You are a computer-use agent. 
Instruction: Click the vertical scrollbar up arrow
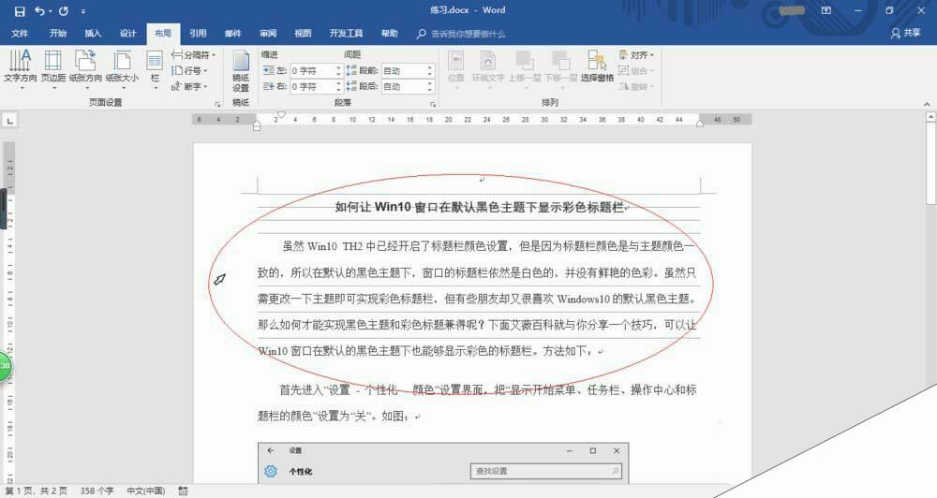coord(931,118)
